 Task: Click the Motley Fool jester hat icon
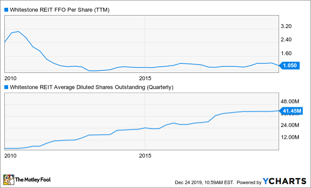click(x=9, y=179)
